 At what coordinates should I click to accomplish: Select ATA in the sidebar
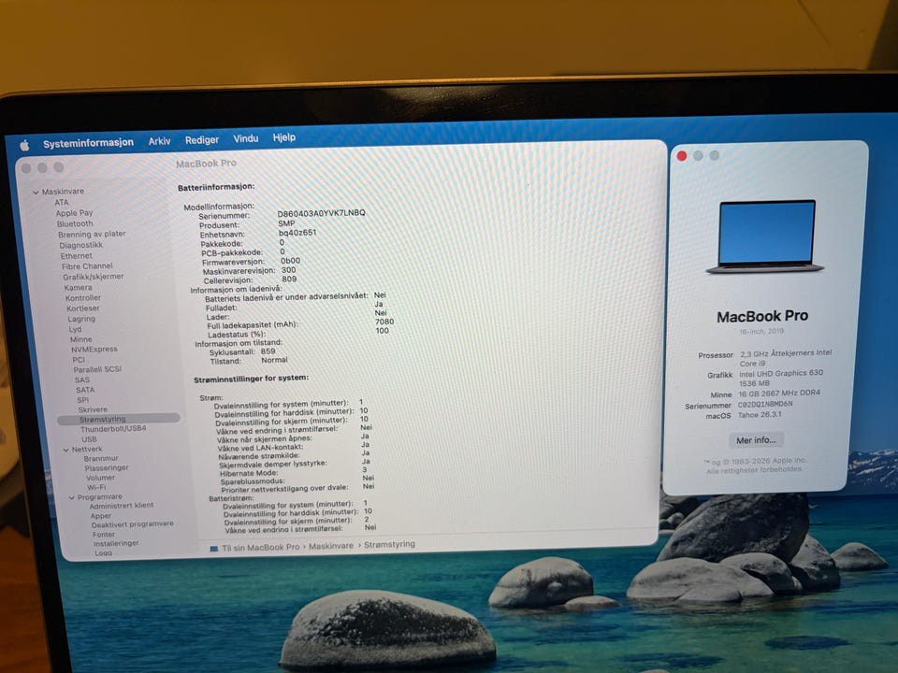click(x=62, y=202)
